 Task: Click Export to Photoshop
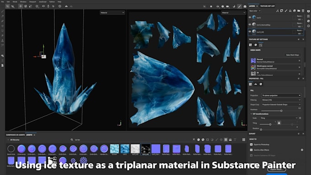[262, 144]
